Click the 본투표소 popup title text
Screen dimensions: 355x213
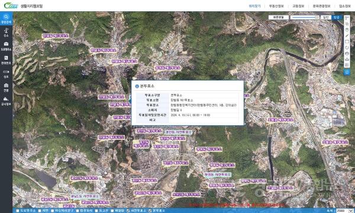click(x=147, y=86)
